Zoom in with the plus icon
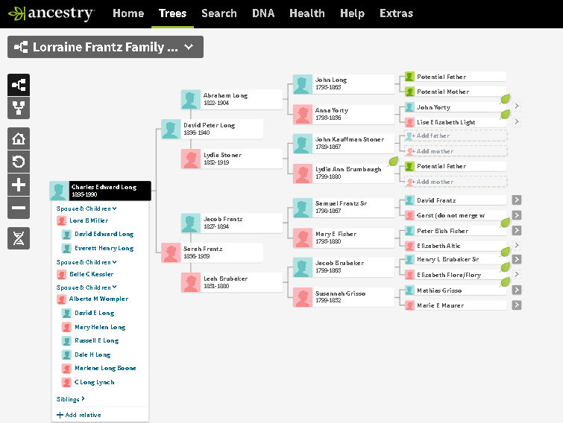 19,185
